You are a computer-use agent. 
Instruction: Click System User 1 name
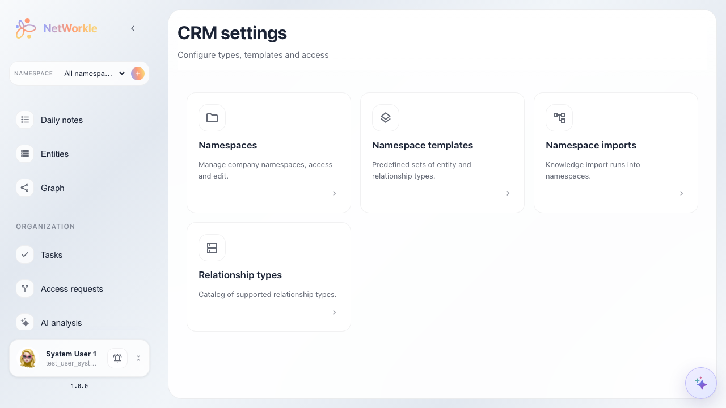[x=71, y=354]
